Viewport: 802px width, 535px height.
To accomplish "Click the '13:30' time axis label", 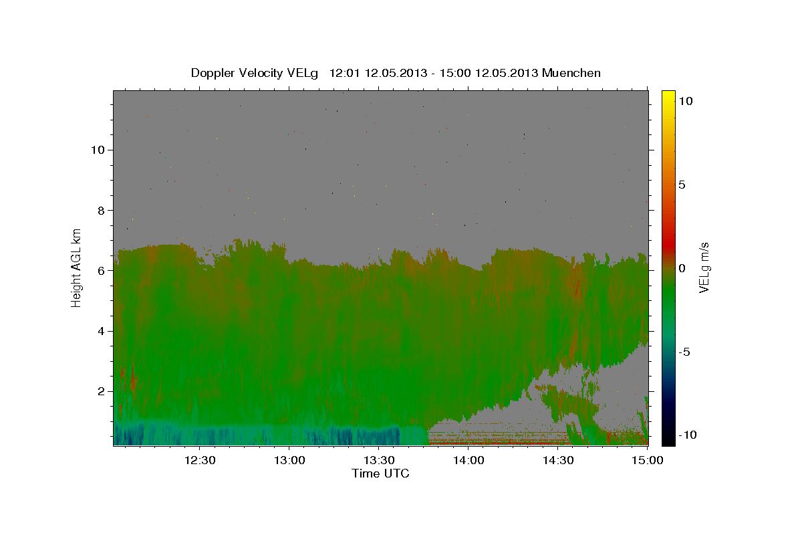I will coord(378,460).
